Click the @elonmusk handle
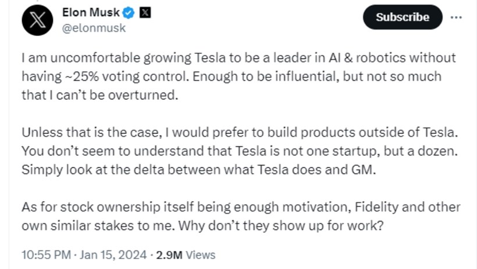Viewport: 477px width, 269px height. [x=94, y=27]
